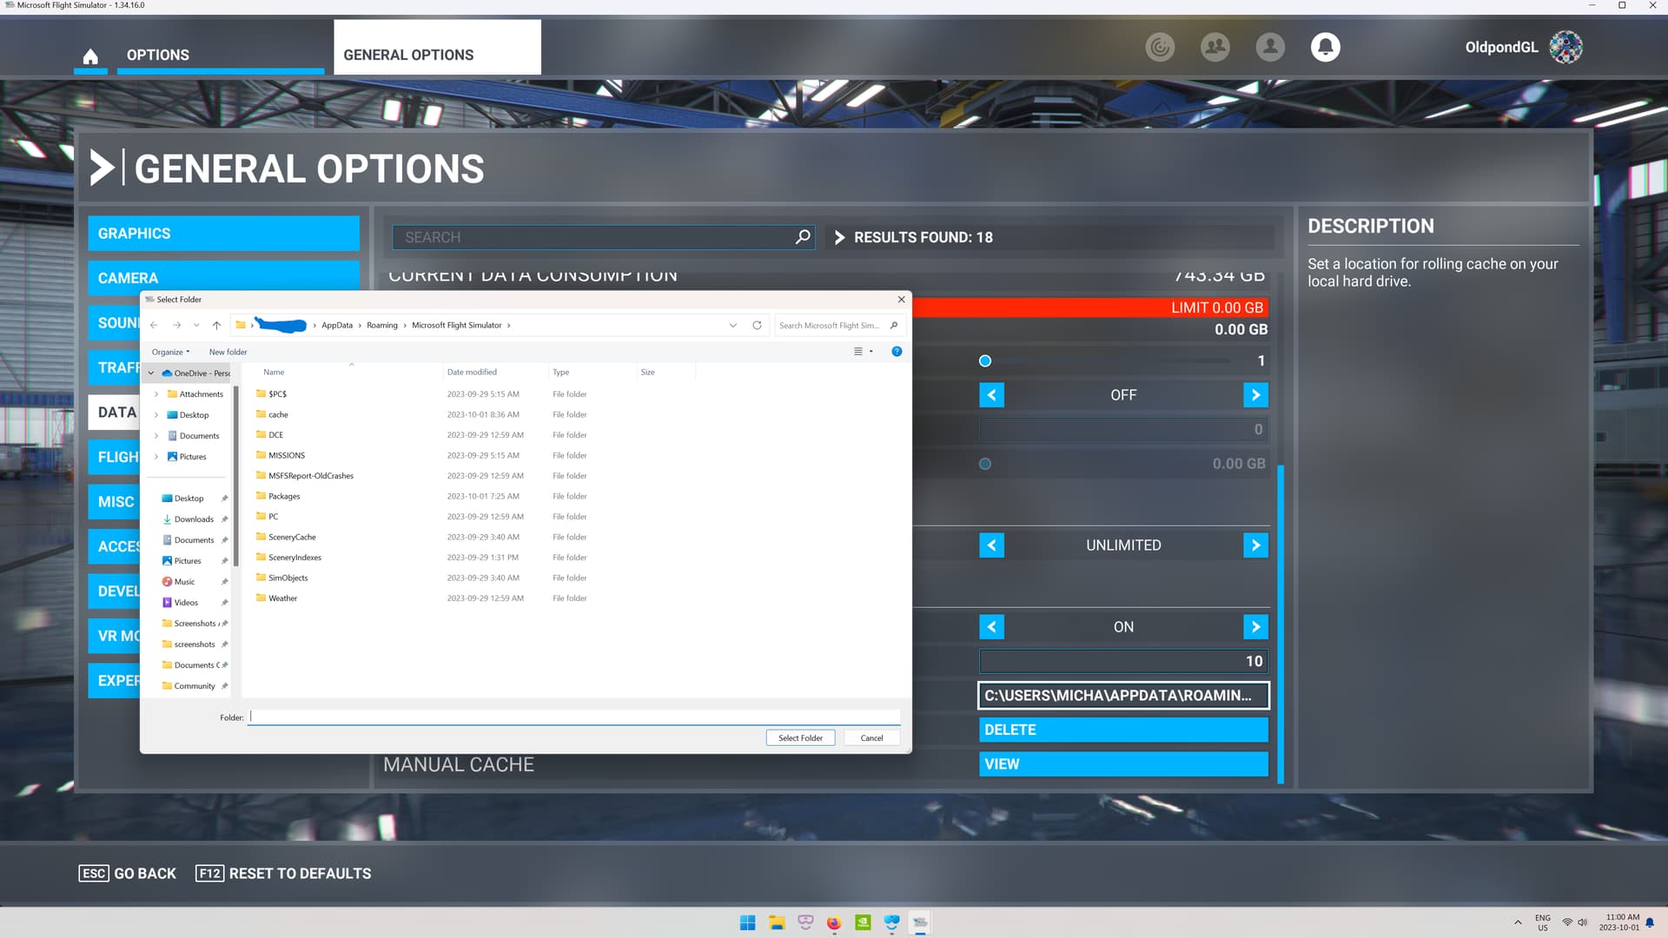Open NVIDIA app from the taskbar
The height and width of the screenshot is (938, 1668).
tap(863, 922)
